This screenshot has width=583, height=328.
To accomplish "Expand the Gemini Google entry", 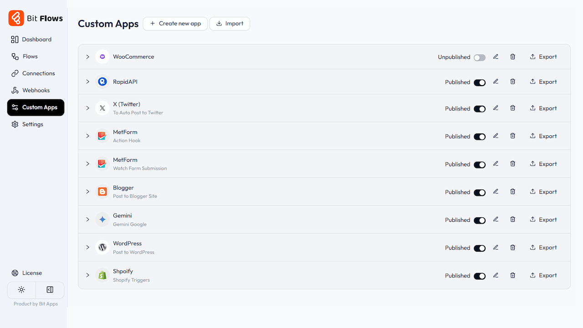I will tap(87, 219).
